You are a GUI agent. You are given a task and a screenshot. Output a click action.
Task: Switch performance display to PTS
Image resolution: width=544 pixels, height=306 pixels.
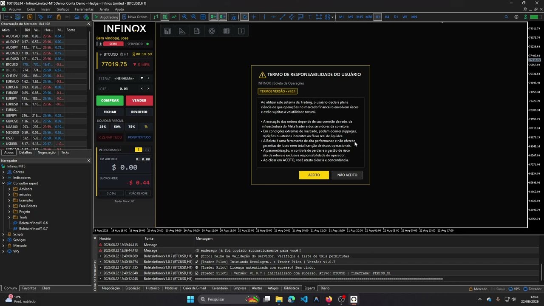click(x=147, y=150)
